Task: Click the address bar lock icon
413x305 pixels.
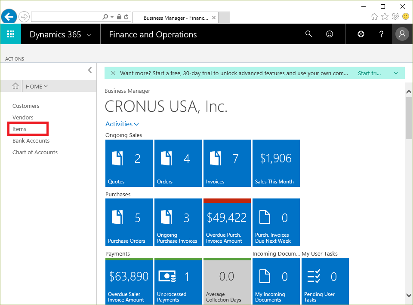Action: pos(119,17)
